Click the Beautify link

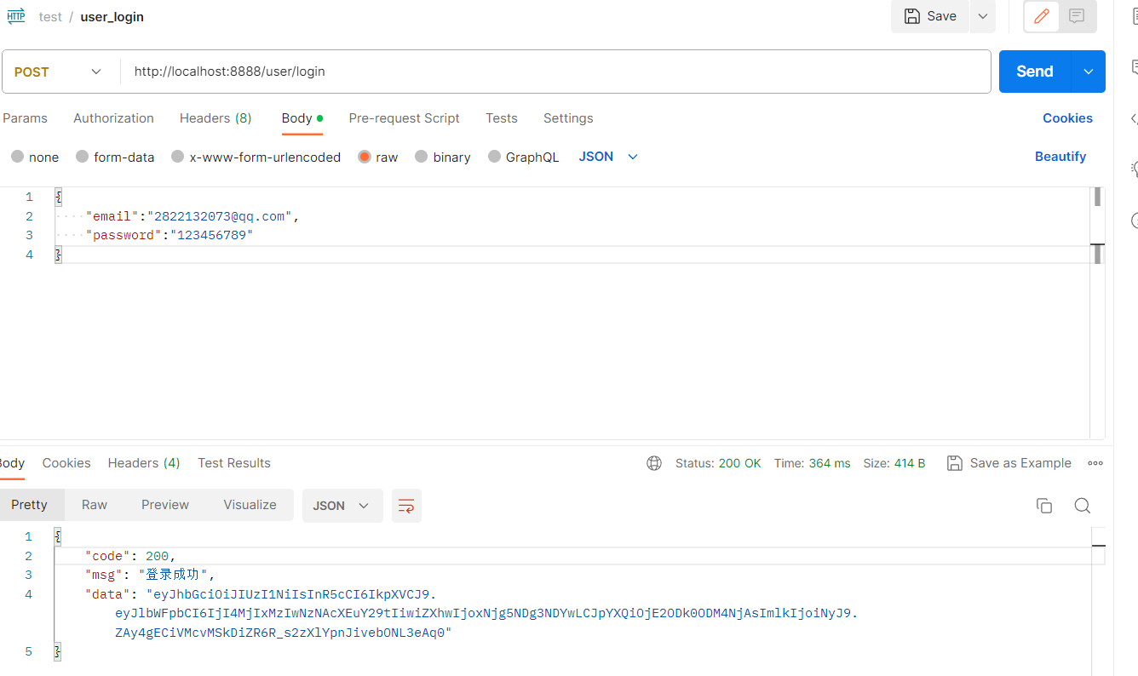point(1060,157)
